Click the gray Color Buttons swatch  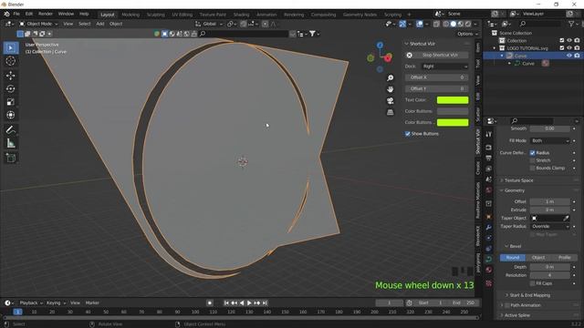tap(453, 111)
